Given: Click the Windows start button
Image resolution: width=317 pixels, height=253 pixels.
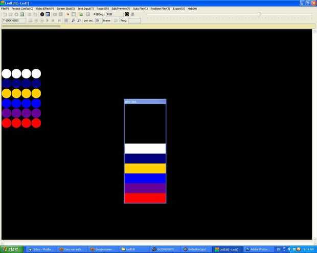Looking at the screenshot, I should (12, 249).
